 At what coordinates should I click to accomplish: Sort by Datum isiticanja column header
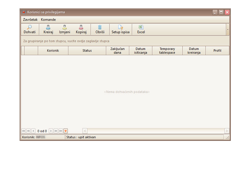coord(141,51)
